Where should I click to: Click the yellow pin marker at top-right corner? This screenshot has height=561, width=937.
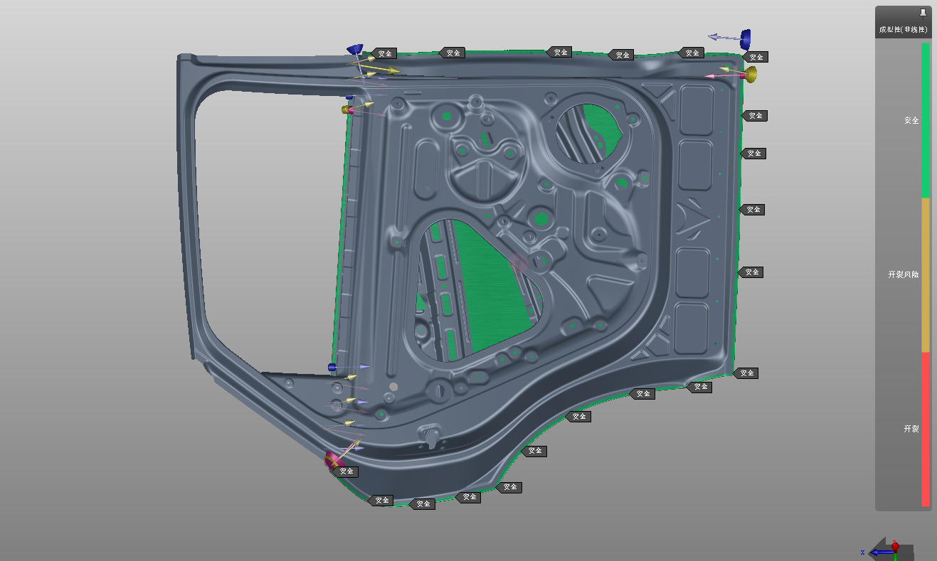750,73
